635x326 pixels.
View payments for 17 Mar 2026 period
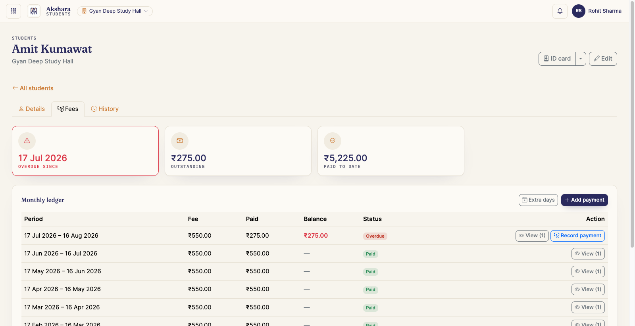coord(588,307)
